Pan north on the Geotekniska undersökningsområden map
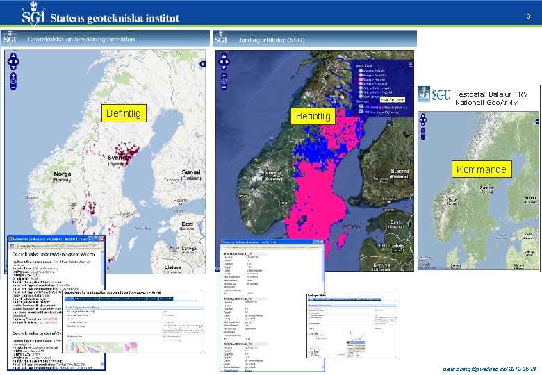 pyautogui.click(x=13, y=56)
